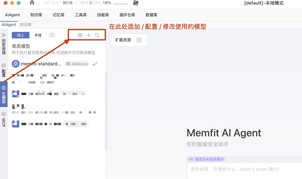The width and height of the screenshot is (302, 179).
Task: Click the plus icon to add model
Action: 89,35
